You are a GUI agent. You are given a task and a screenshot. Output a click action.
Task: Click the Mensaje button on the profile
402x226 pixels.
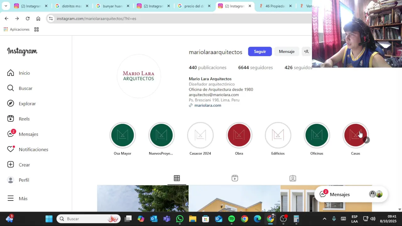[x=286, y=51]
